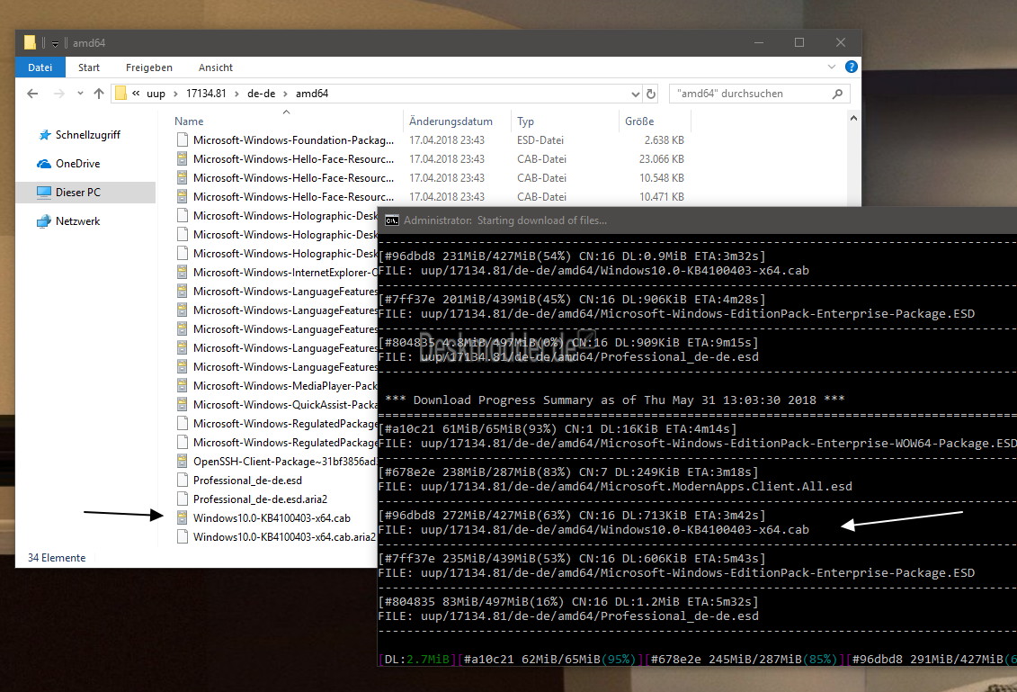Screen dimensions: 1017x692
Task: Click the Back navigation arrow
Action: [x=32, y=94]
